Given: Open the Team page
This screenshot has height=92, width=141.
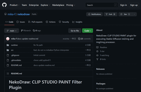Looking at the screenshot, I should [x=24, y=5].
